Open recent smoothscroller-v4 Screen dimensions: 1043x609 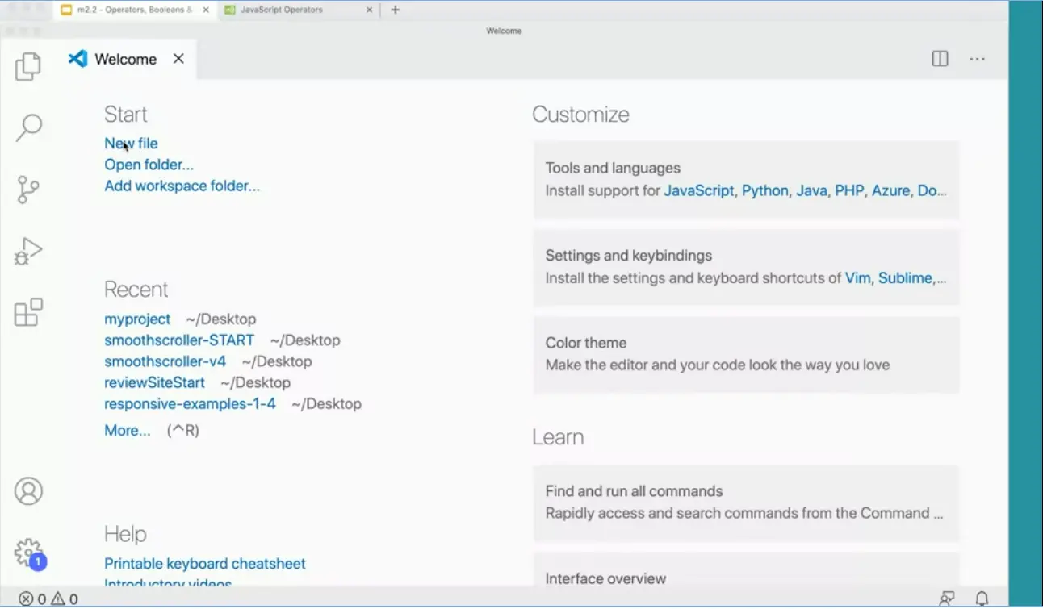[x=165, y=361]
